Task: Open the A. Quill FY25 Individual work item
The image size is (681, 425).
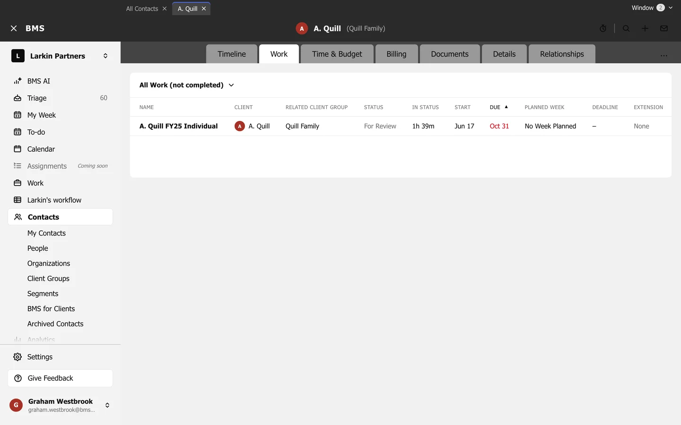Action: coord(179,126)
